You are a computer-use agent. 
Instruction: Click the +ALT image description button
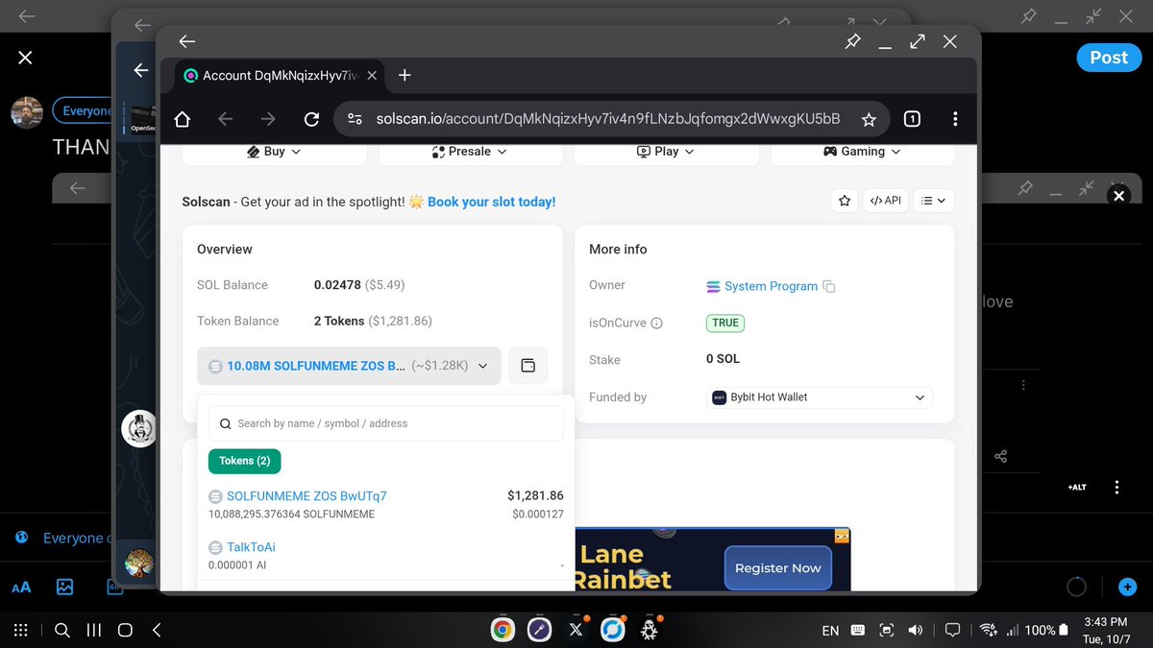click(1077, 488)
